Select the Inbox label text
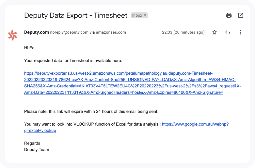The width and height of the screenshot is (255, 168). click(137, 15)
